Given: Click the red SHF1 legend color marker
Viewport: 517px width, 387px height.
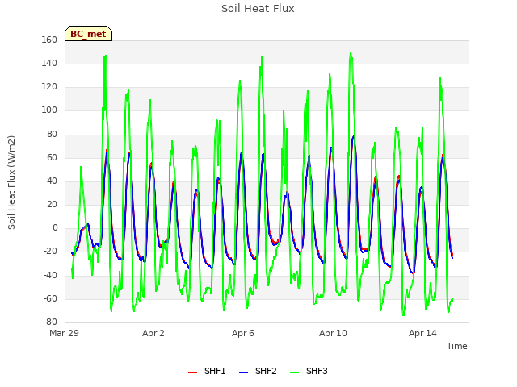Looking at the screenshot, I should point(192,372).
